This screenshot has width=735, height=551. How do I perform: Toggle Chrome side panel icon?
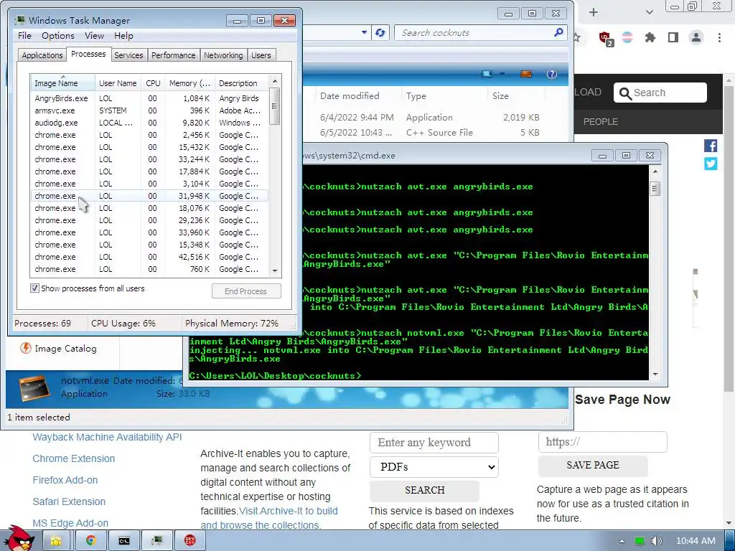tap(673, 37)
